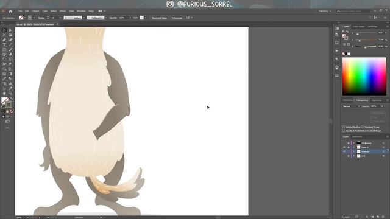The width and height of the screenshot is (390, 219).
Task: Open the Effect menu
Action: 63,11
